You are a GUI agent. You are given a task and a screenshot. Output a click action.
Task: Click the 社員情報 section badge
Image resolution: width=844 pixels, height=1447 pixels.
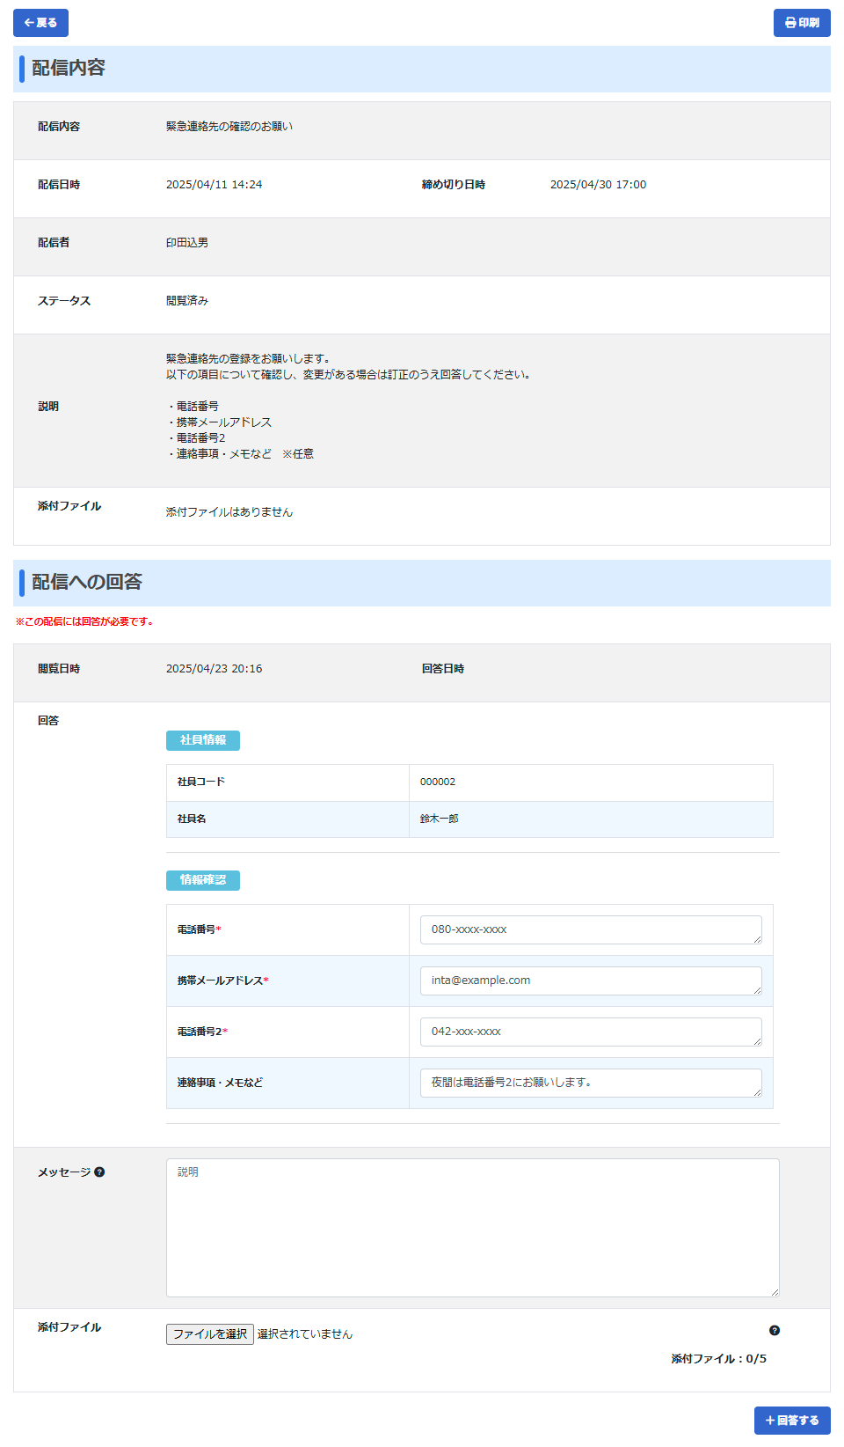click(203, 740)
